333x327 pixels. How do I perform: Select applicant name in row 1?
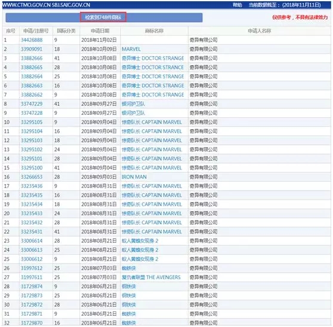click(x=203, y=40)
